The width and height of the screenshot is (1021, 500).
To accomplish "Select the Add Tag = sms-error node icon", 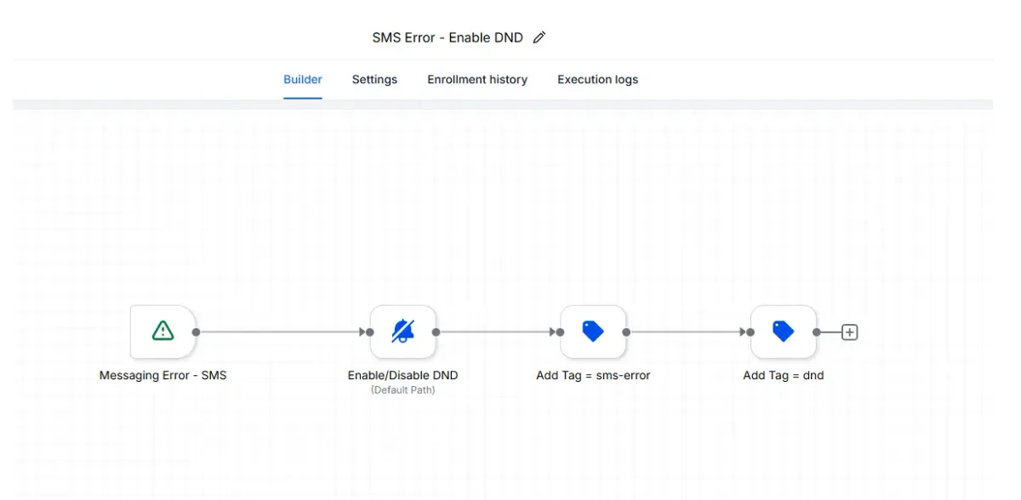I will [593, 332].
